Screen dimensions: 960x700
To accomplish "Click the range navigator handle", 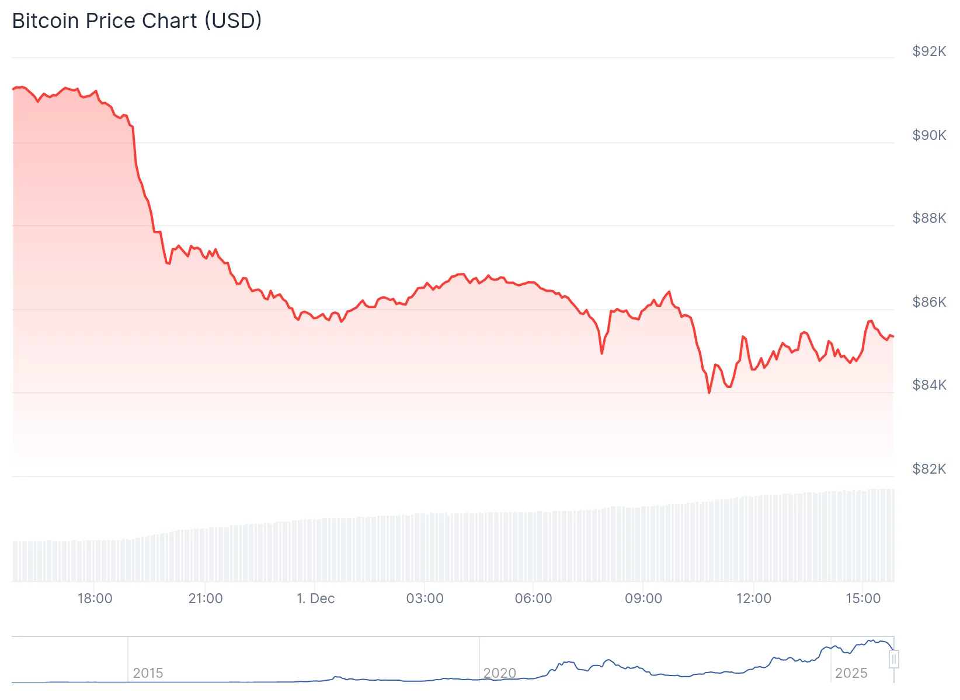I will (893, 659).
